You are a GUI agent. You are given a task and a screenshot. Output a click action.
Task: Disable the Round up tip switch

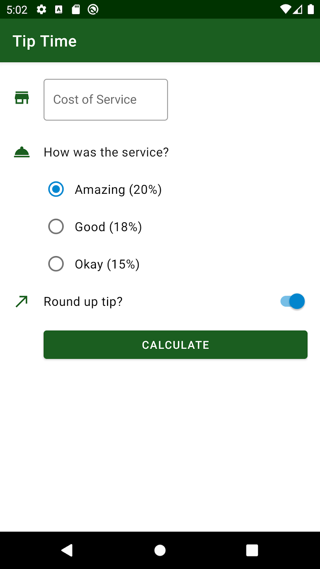point(292,302)
